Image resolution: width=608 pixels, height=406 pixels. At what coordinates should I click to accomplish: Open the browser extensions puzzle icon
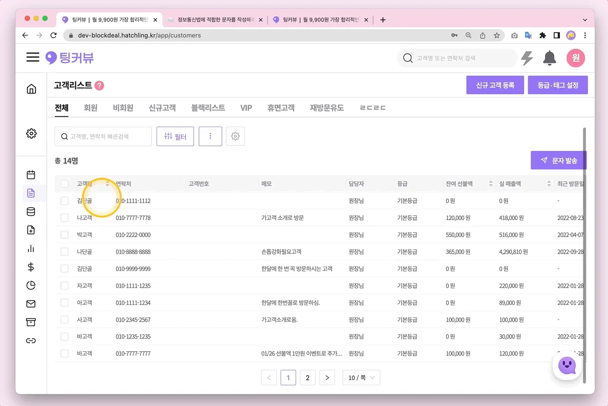(x=543, y=35)
